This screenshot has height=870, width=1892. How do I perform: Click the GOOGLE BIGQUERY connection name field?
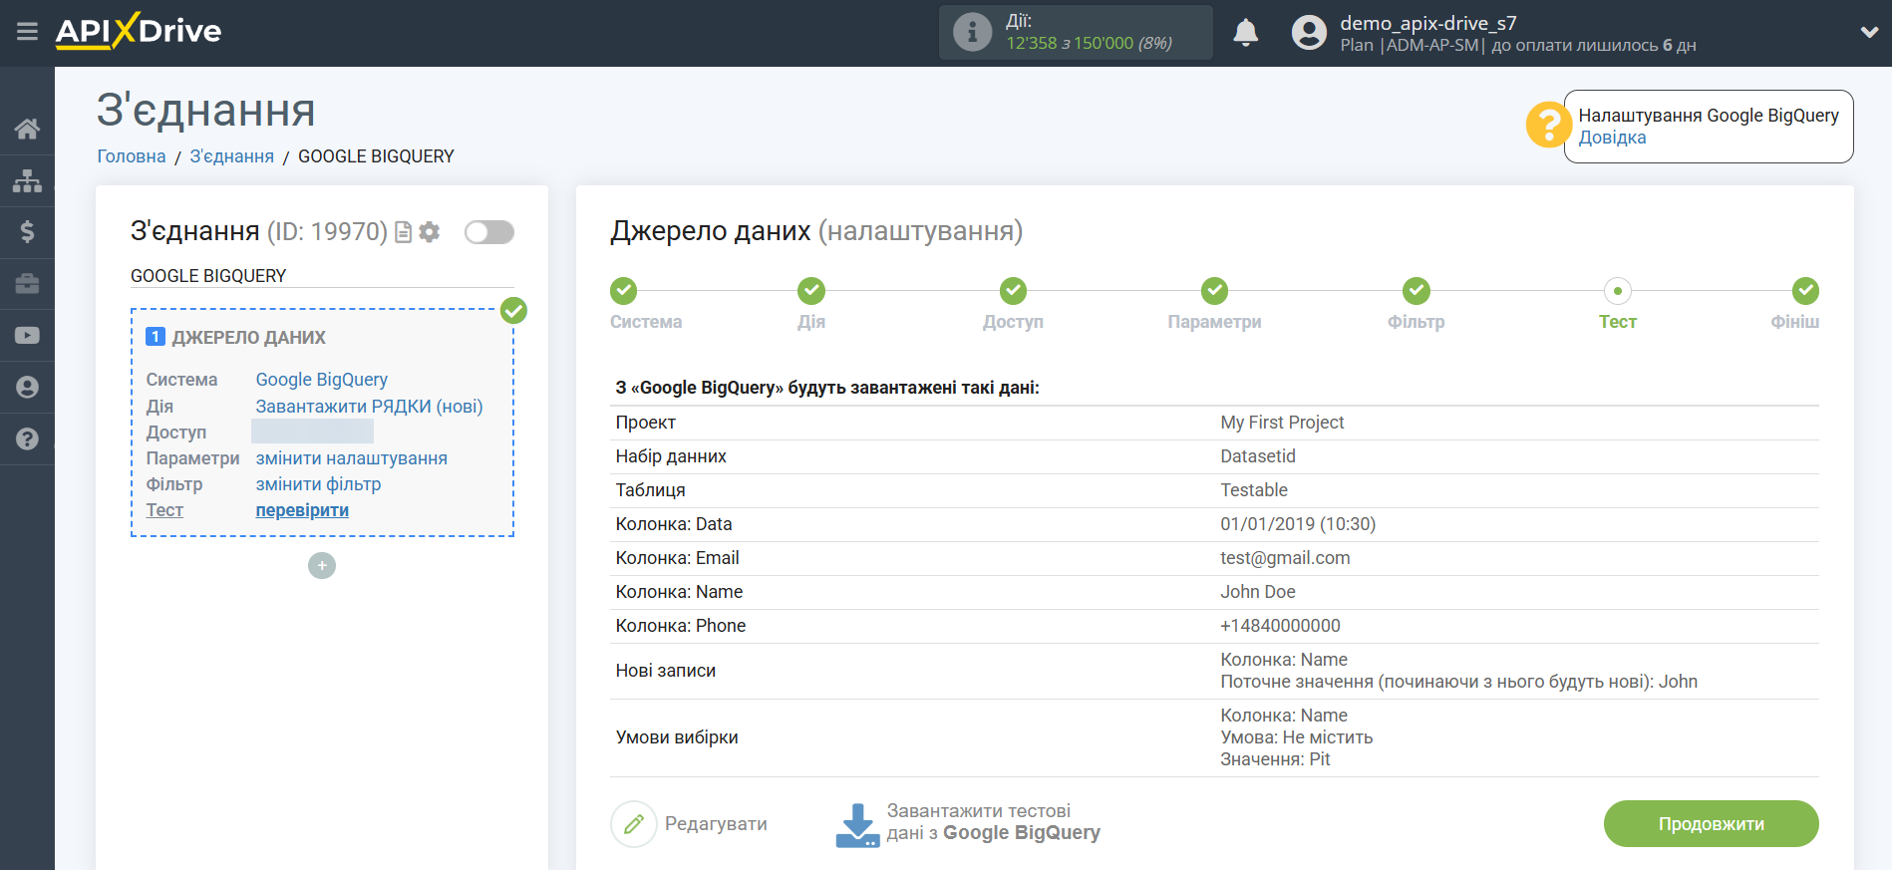coord(322,276)
